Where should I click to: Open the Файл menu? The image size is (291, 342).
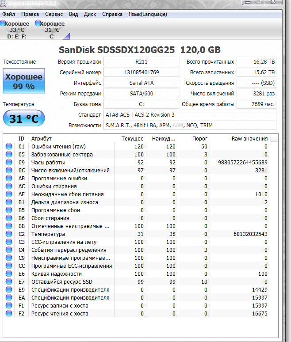click(8, 14)
